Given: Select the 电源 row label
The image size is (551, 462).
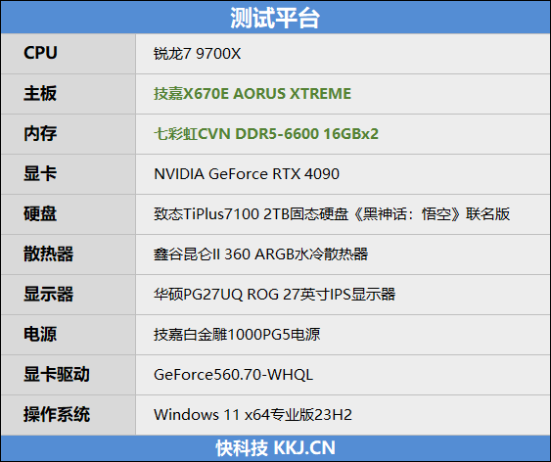Looking at the screenshot, I should point(40,334).
